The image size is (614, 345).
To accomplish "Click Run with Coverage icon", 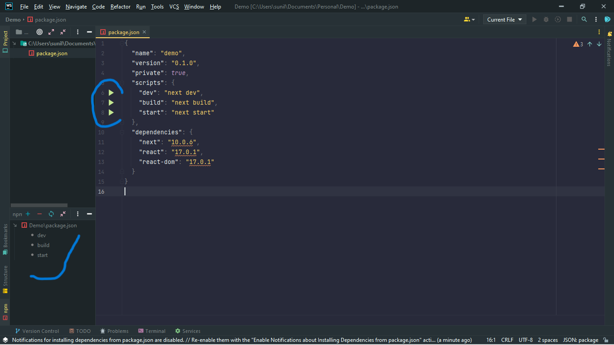I will click(x=558, y=19).
